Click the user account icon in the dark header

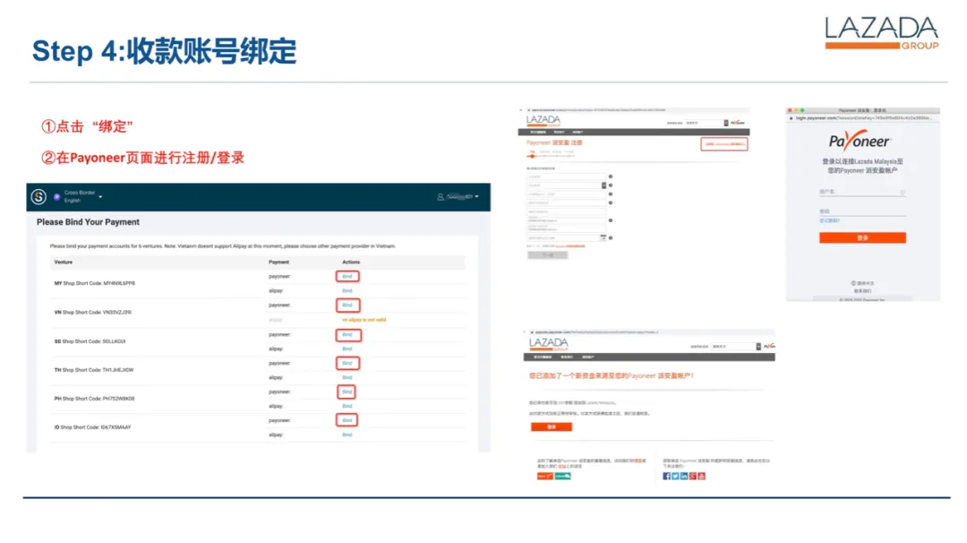(441, 196)
